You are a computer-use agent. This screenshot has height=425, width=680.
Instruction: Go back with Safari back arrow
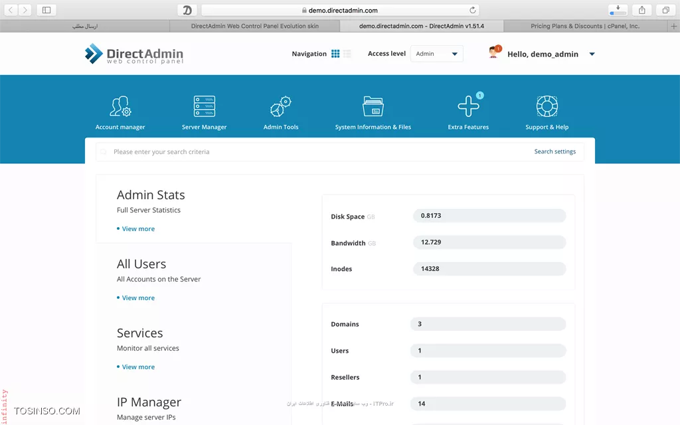click(x=11, y=10)
